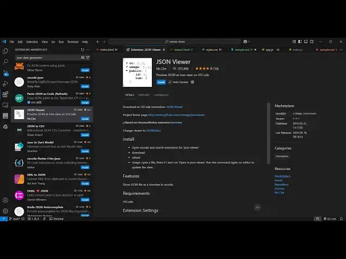Open the github jsonviewer project link
The image size is (346, 259).
click(x=176, y=115)
